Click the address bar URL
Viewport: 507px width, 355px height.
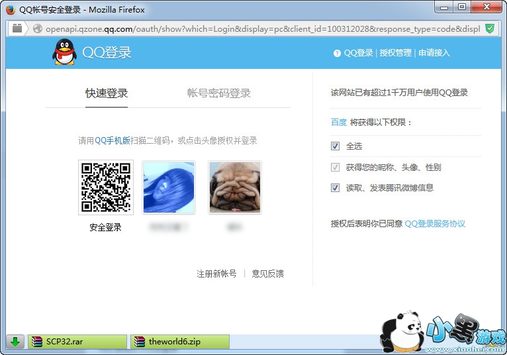coord(263,28)
